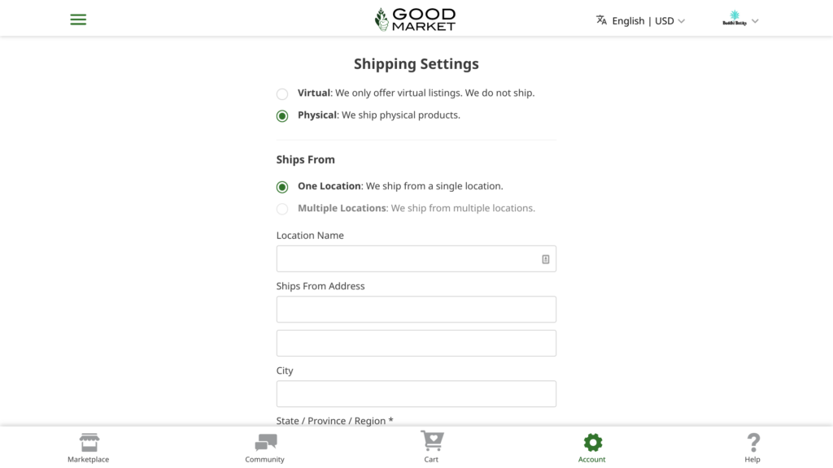Click the City input field
Image resolution: width=833 pixels, height=468 pixels.
[416, 394]
